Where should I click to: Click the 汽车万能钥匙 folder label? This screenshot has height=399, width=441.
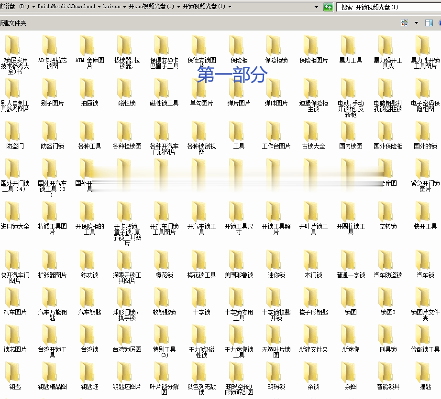pos(52,315)
